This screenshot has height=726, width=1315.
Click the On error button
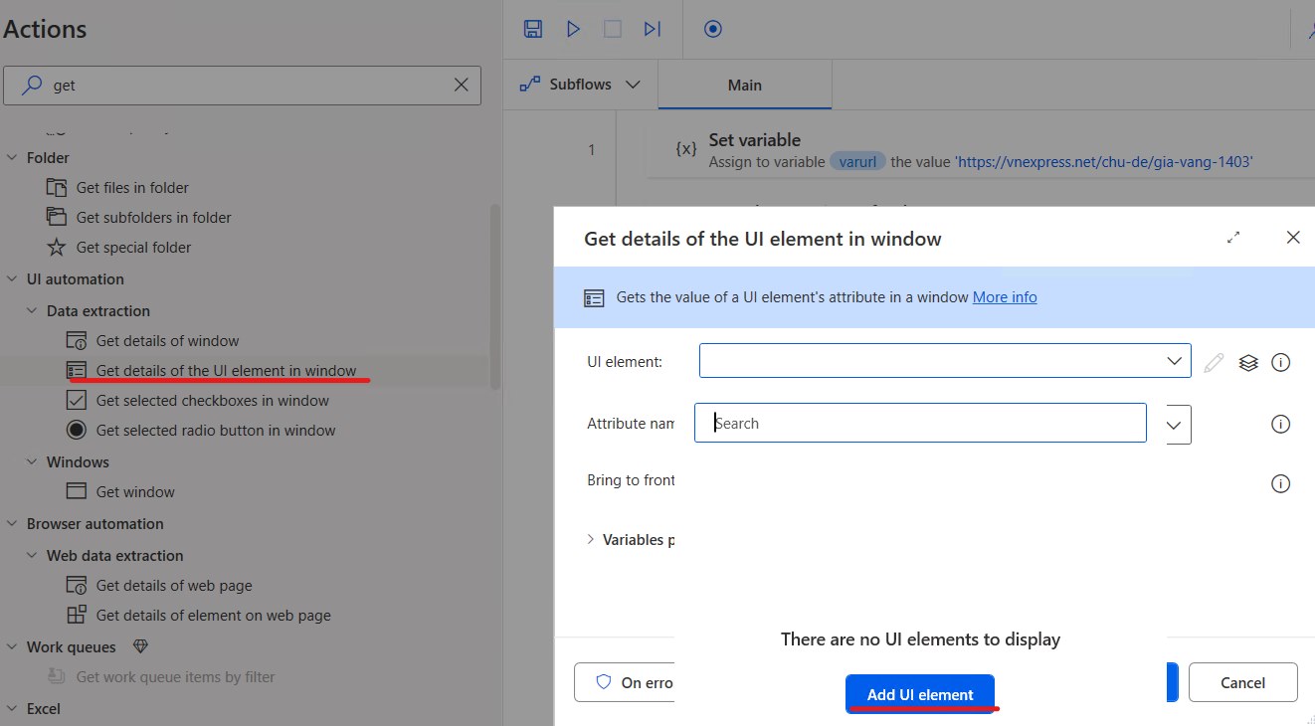coord(627,682)
